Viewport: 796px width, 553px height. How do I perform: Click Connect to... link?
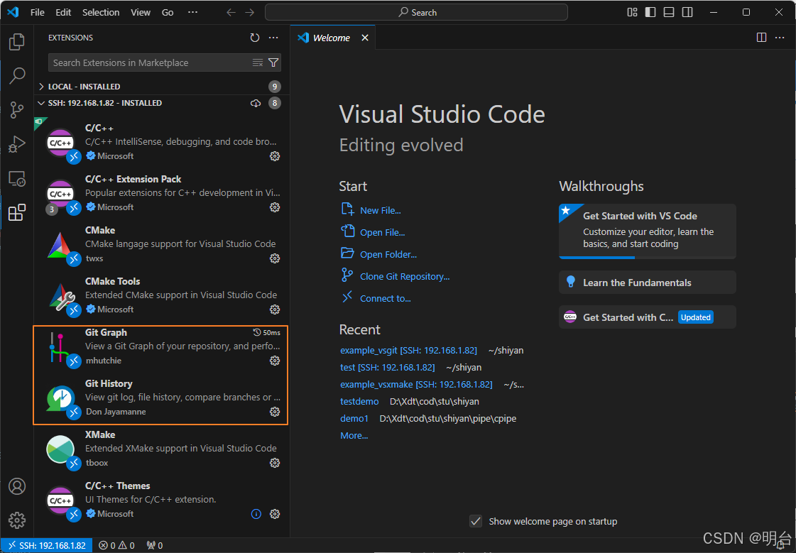coord(386,298)
